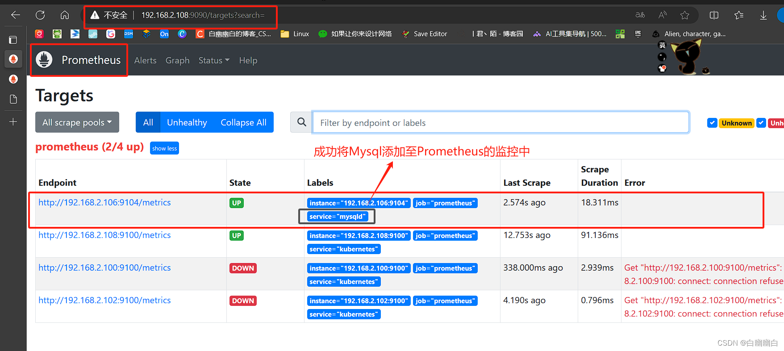
Task: Expand the Status menu dropdown
Action: click(x=214, y=60)
